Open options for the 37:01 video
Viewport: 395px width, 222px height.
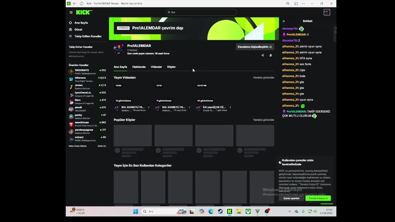[189, 107]
